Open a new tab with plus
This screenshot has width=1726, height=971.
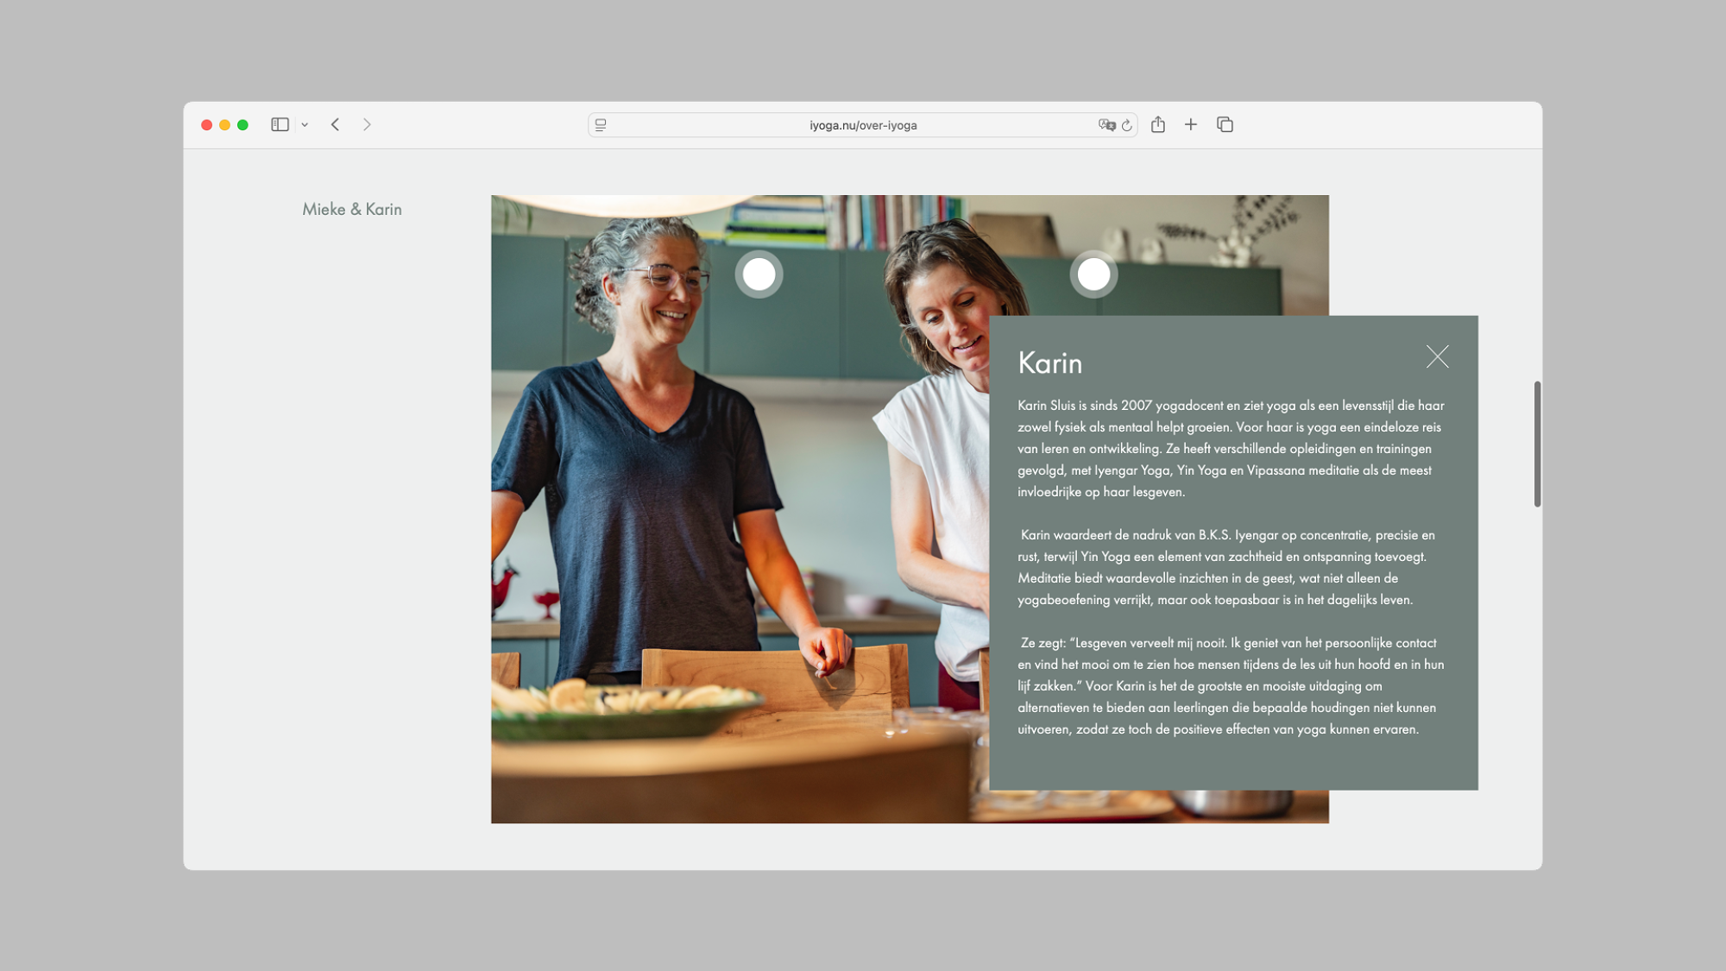(x=1190, y=124)
